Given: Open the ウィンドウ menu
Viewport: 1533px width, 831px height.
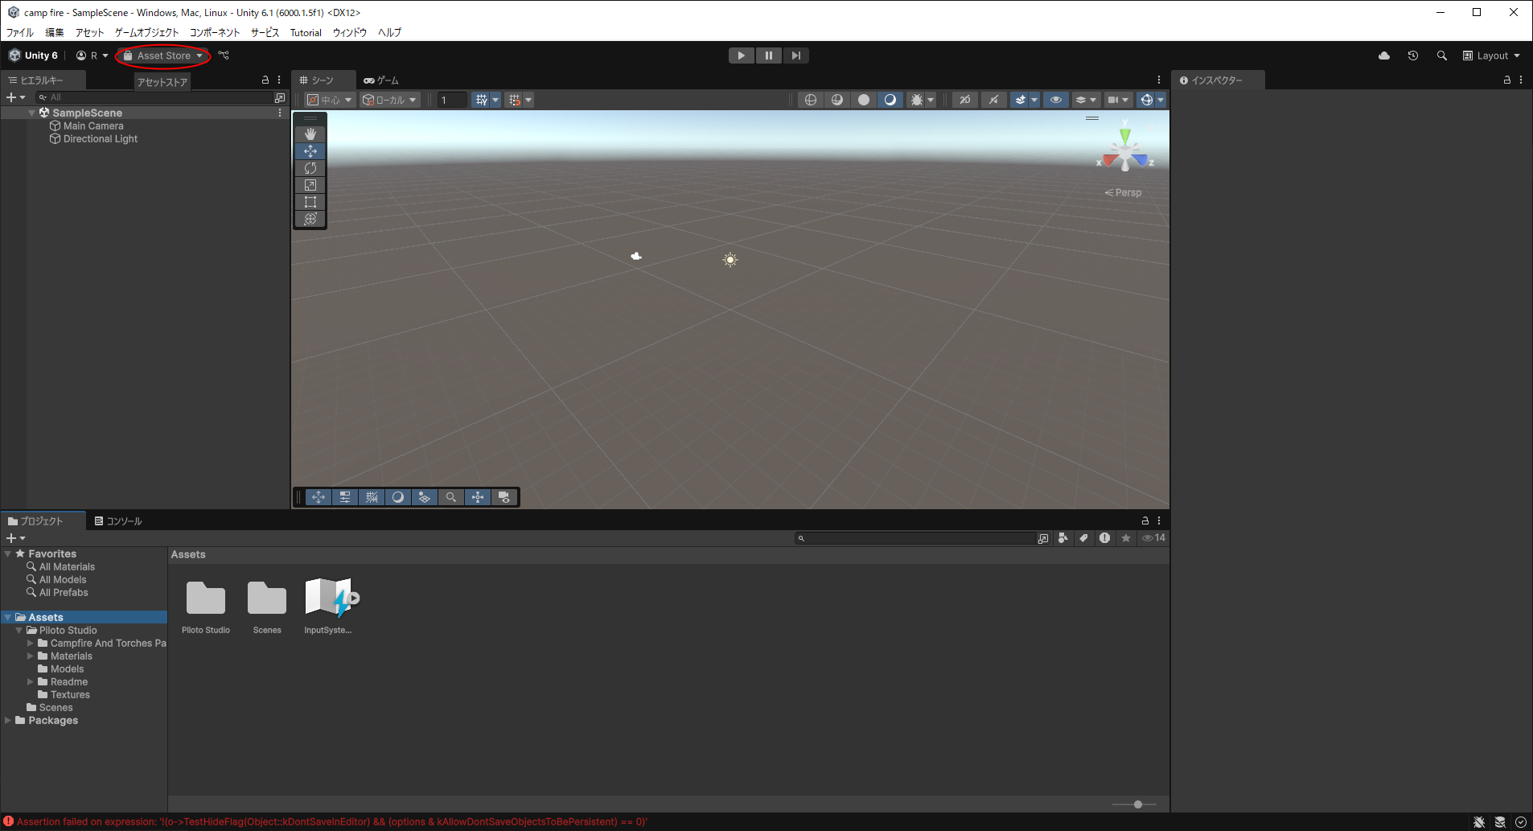Looking at the screenshot, I should click(350, 33).
